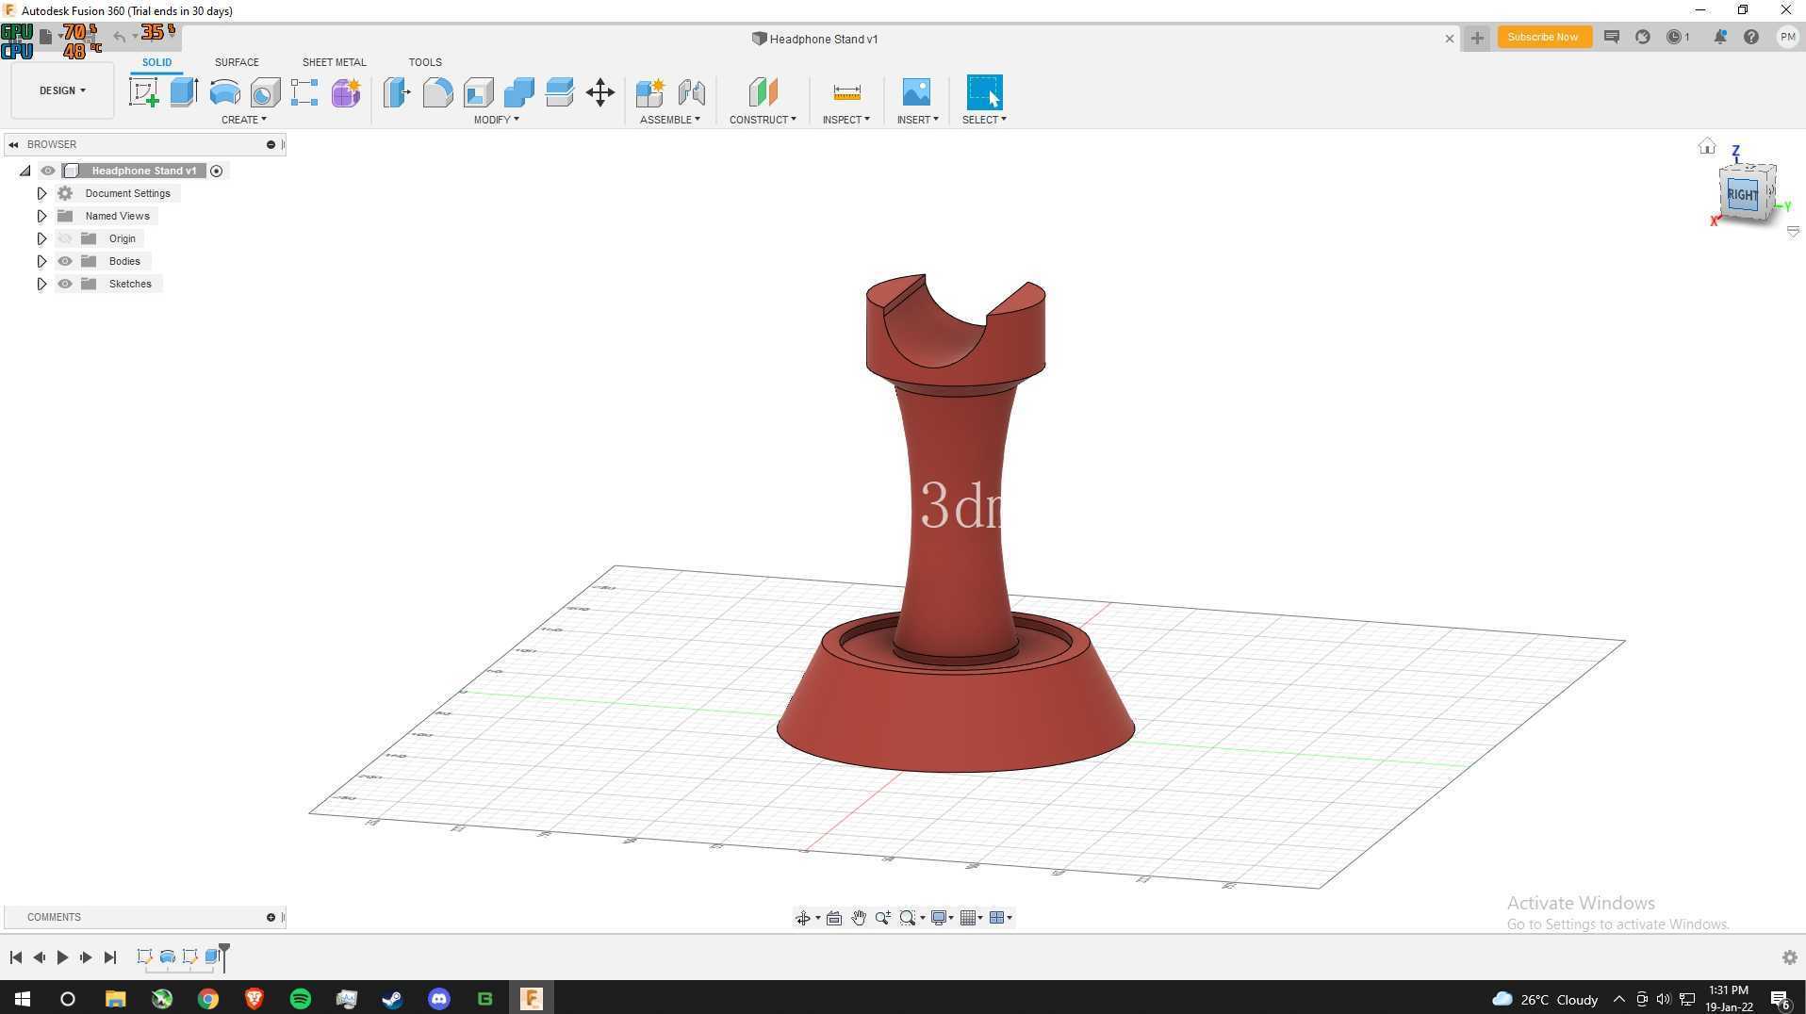This screenshot has height=1014, width=1806.
Task: Expand the Sketches node
Action: [x=41, y=284]
